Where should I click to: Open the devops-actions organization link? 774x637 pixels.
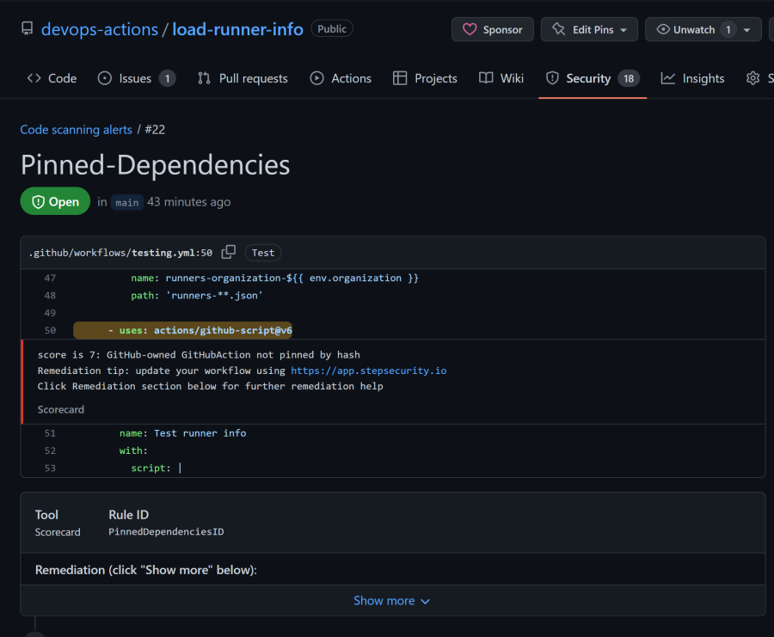point(100,29)
